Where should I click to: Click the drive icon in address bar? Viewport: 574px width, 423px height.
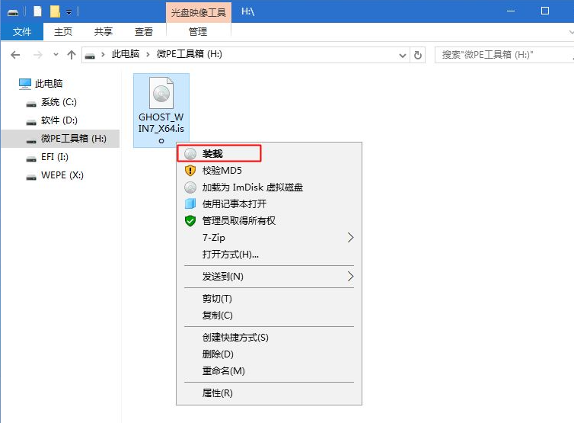click(90, 56)
